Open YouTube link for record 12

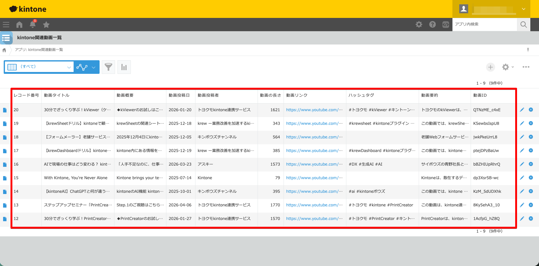click(x=314, y=218)
